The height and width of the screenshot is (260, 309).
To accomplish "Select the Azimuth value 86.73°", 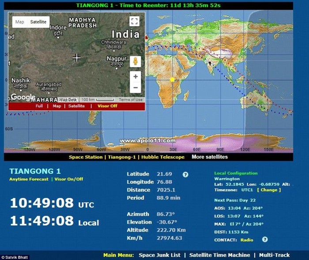I will (x=166, y=214).
